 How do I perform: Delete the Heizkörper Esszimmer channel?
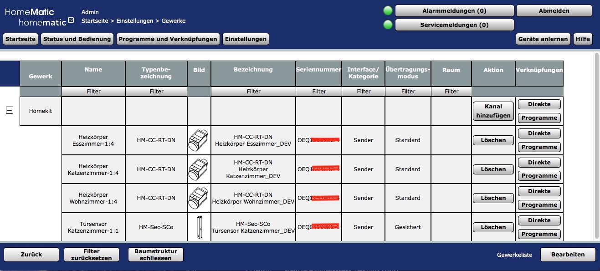point(493,140)
